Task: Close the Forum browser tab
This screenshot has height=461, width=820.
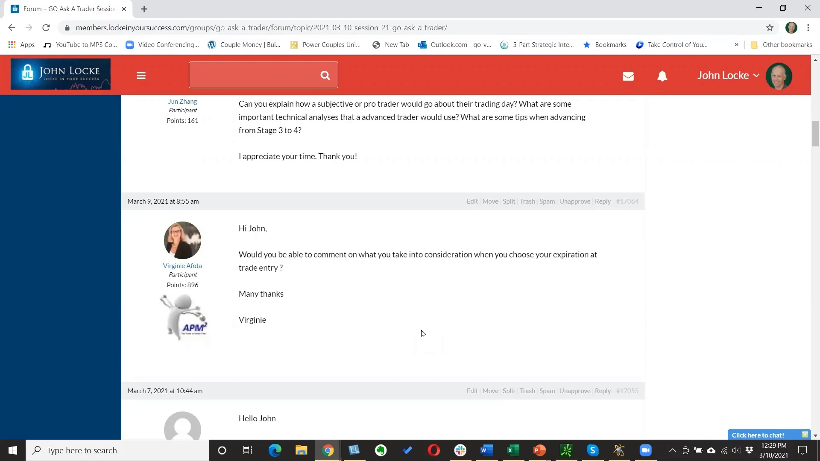Action: pos(124,9)
